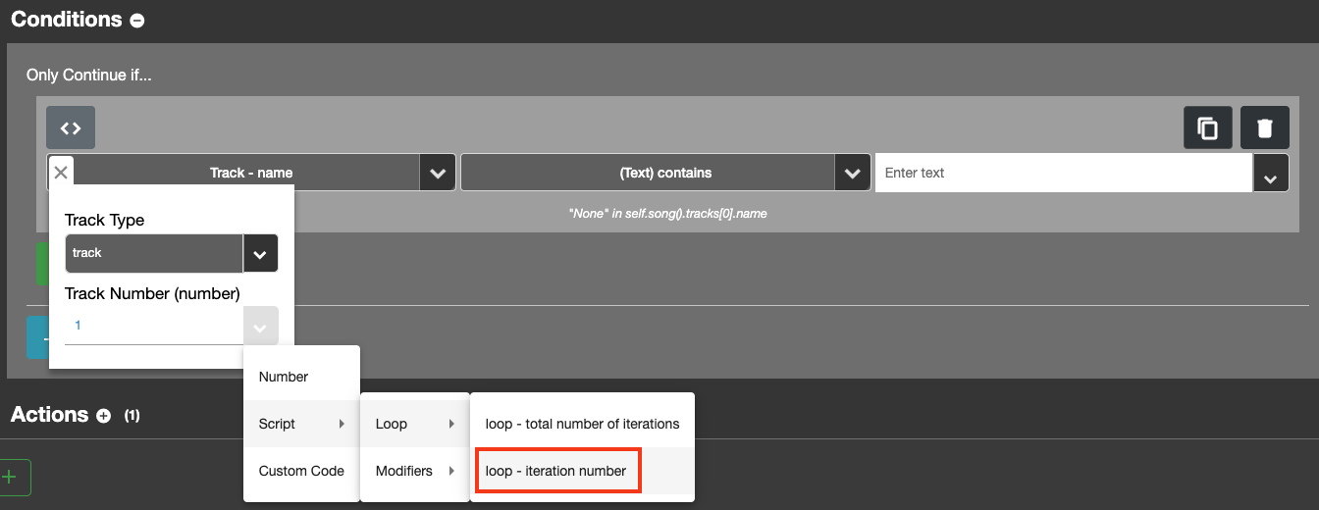The image size is (1319, 510).
Task: Expand the (Text) contains operator dropdown
Action: click(x=853, y=173)
